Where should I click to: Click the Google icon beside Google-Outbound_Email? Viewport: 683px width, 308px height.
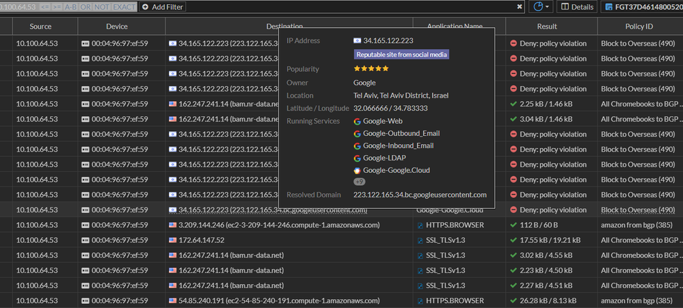tap(357, 134)
